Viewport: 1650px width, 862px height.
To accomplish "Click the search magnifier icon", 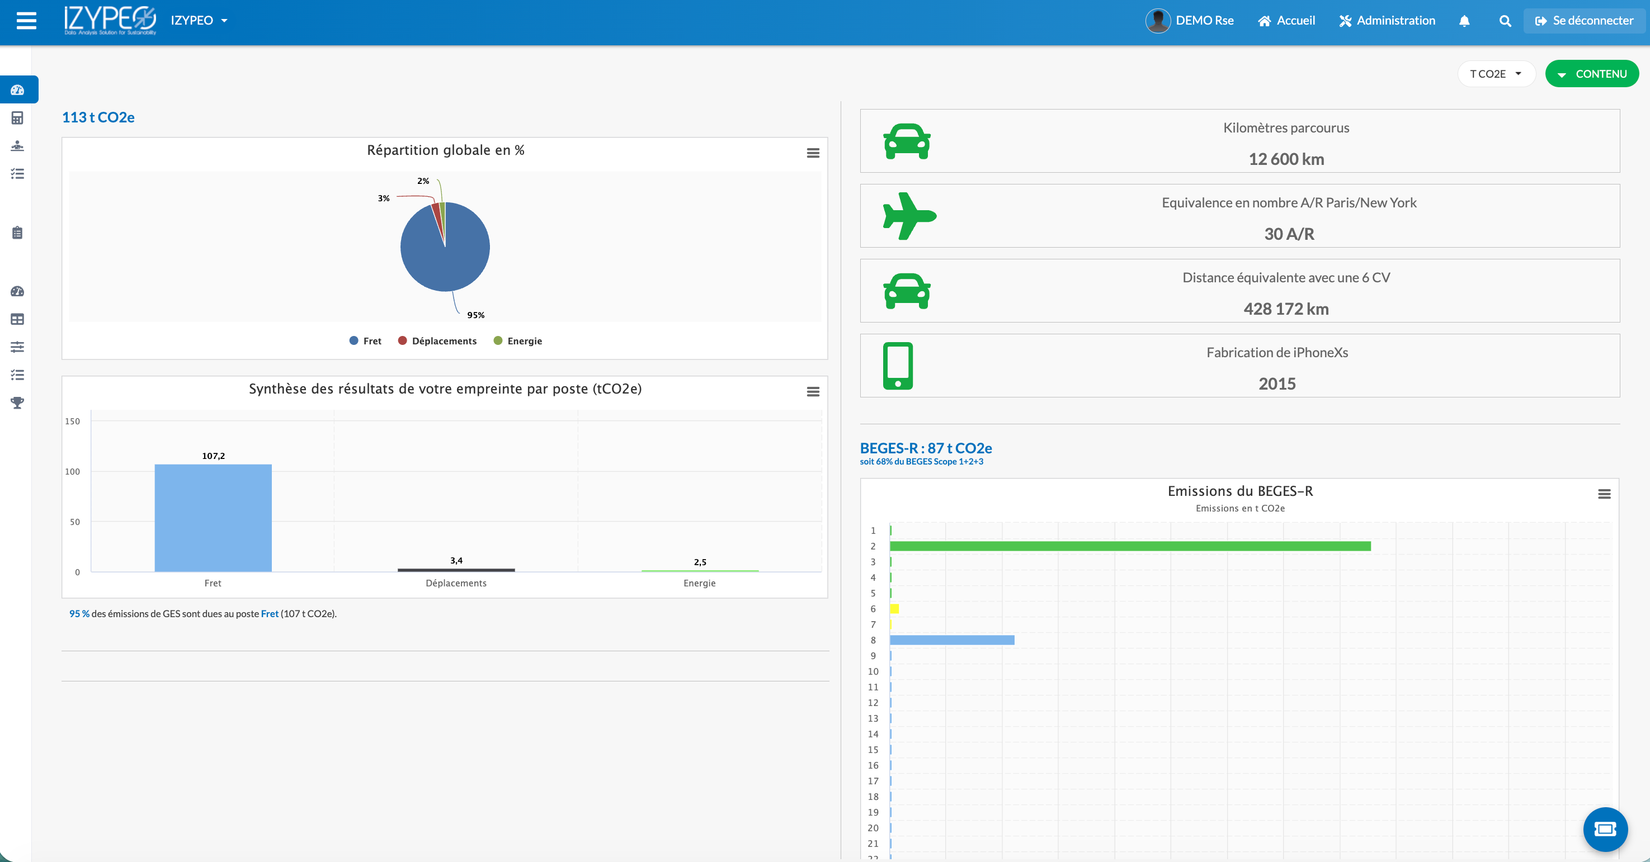I will click(1505, 21).
